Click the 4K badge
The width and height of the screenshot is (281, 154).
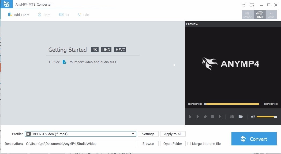(x=95, y=50)
